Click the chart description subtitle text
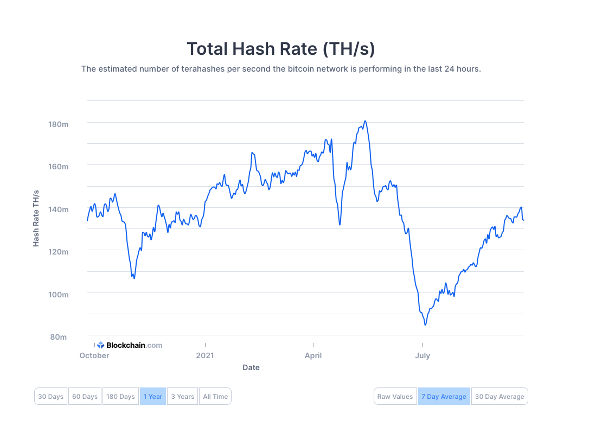 281,69
